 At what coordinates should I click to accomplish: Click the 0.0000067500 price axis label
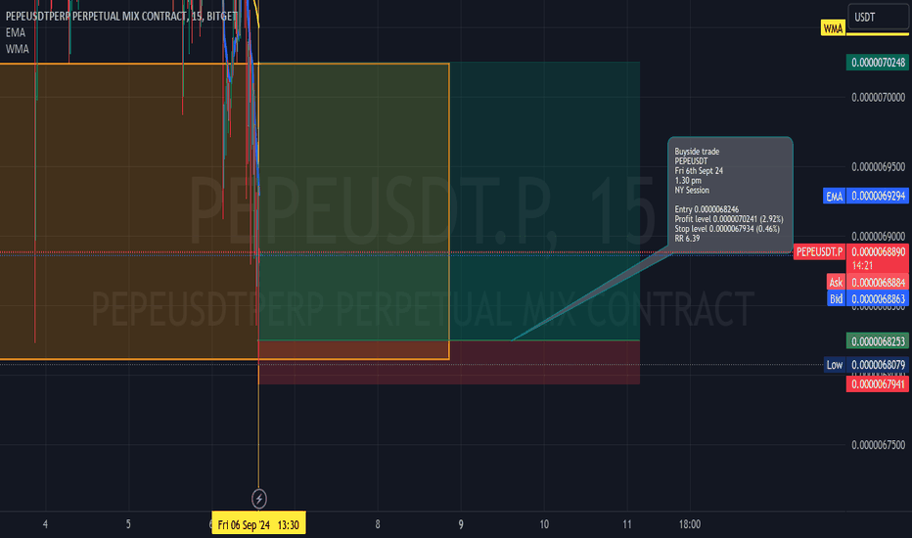879,445
